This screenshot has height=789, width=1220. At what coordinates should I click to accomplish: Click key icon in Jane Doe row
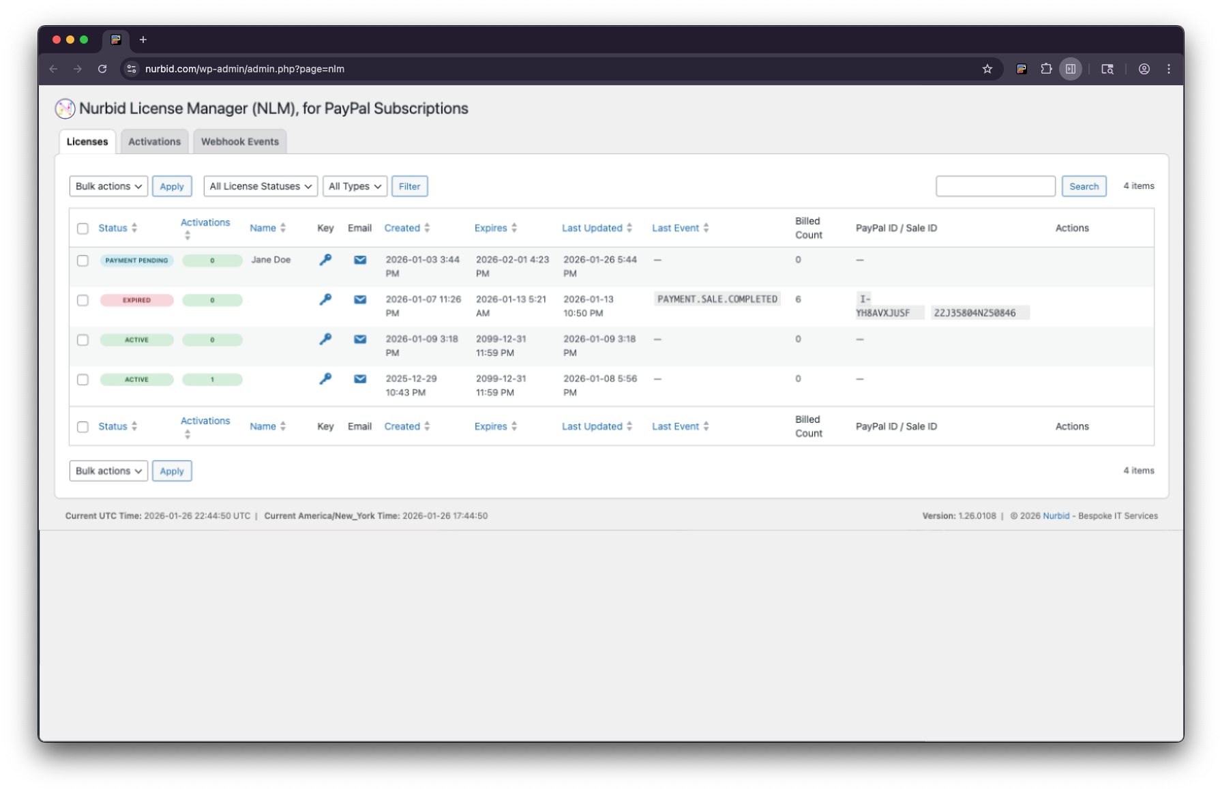(325, 260)
